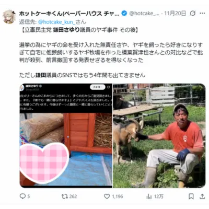This screenshot has height=209, width=209.
Task: Open the left image with pink heart
Action: coord(66,135)
